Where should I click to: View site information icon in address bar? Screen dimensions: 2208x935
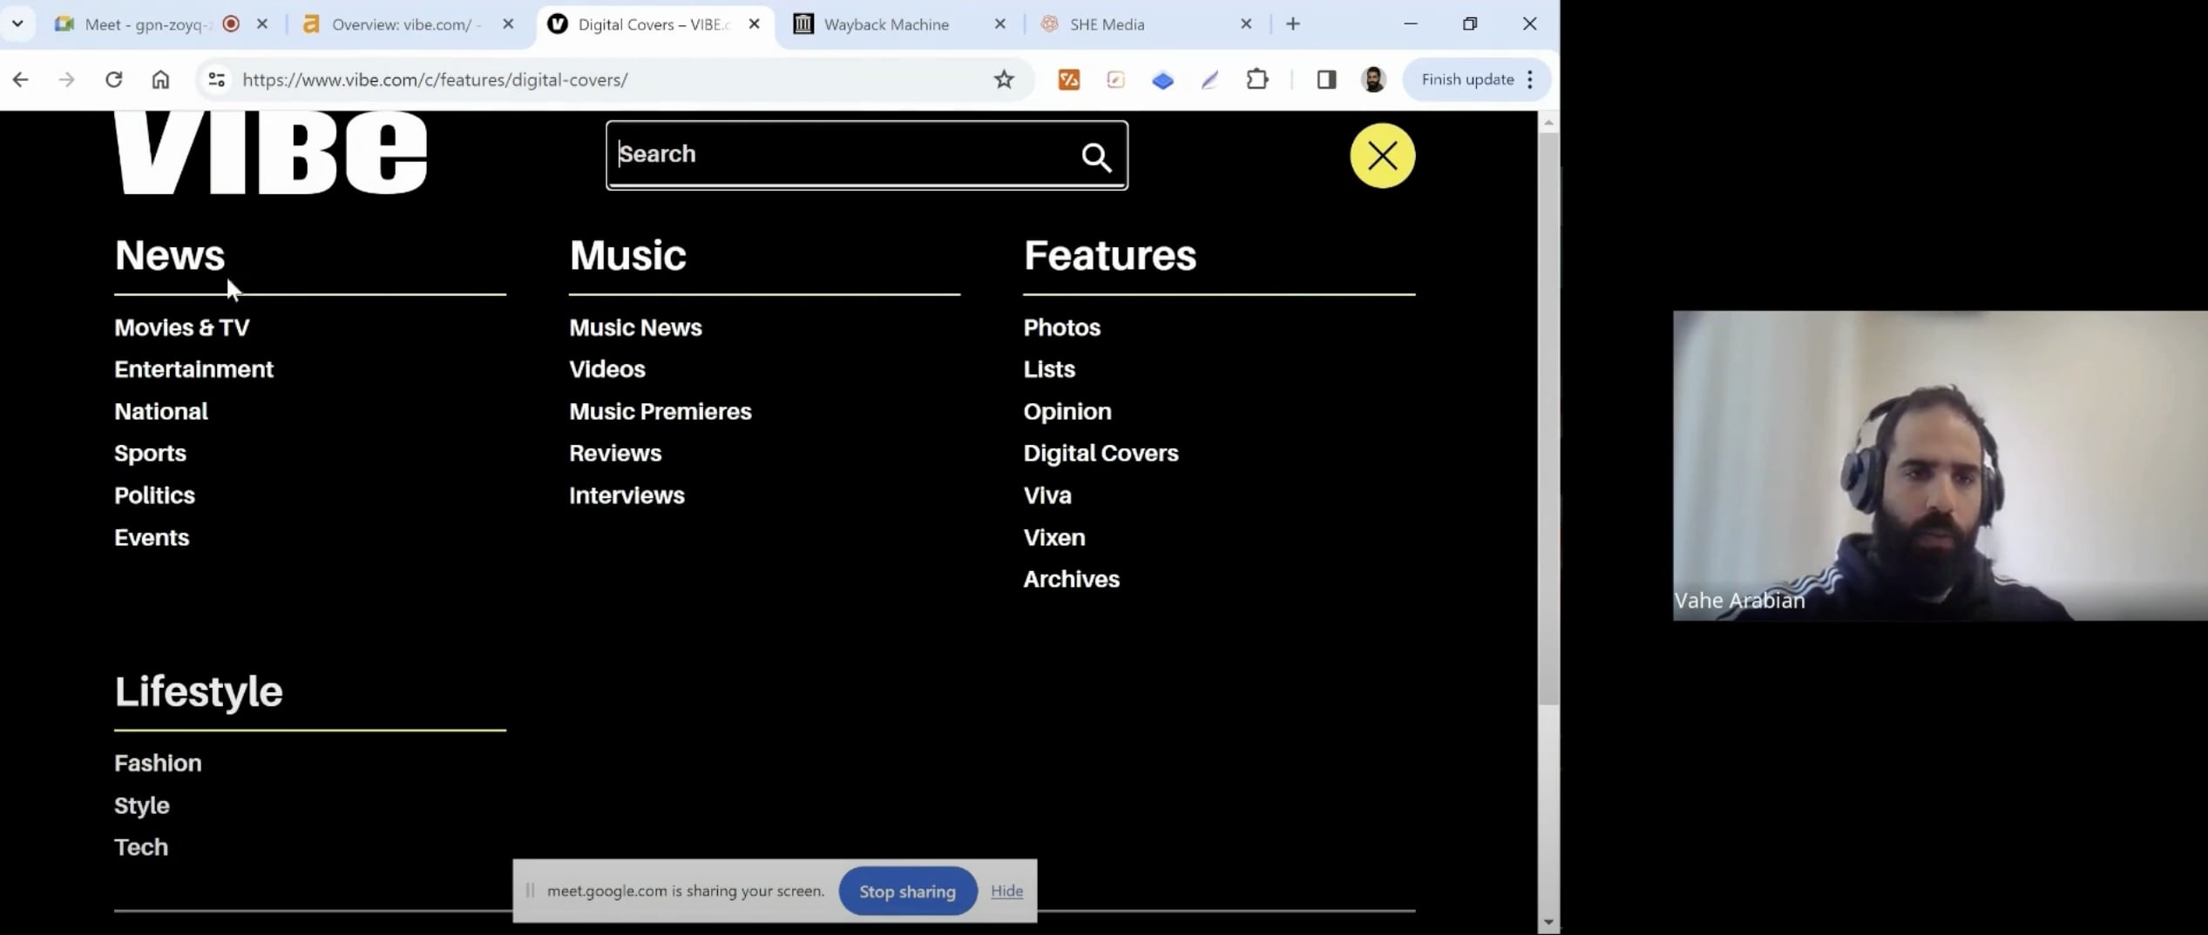[x=216, y=79]
